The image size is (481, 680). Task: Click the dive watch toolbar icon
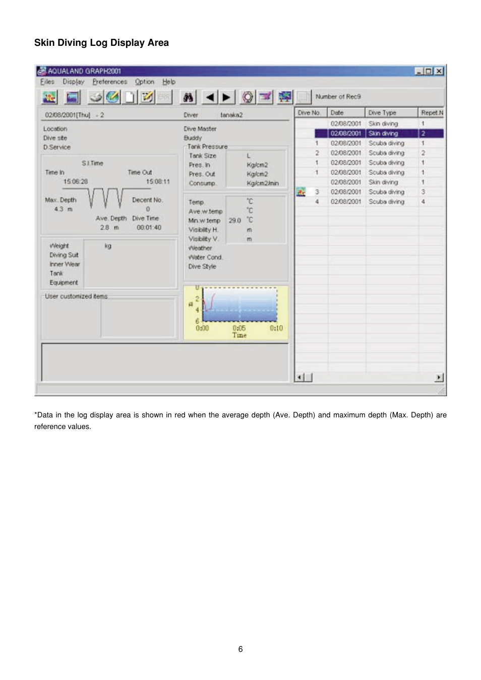point(248,97)
